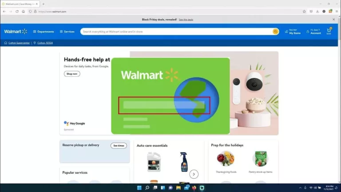Advance the Auto care essentials carousel
The width and height of the screenshot is (341, 192).
[194, 174]
